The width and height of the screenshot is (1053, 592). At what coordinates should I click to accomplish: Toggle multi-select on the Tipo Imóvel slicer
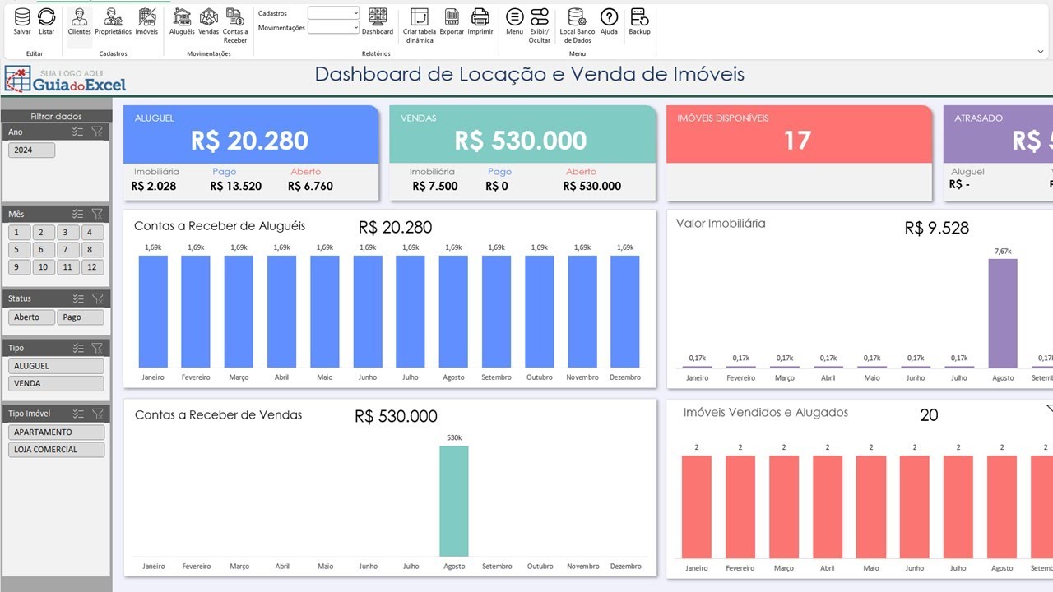point(78,414)
